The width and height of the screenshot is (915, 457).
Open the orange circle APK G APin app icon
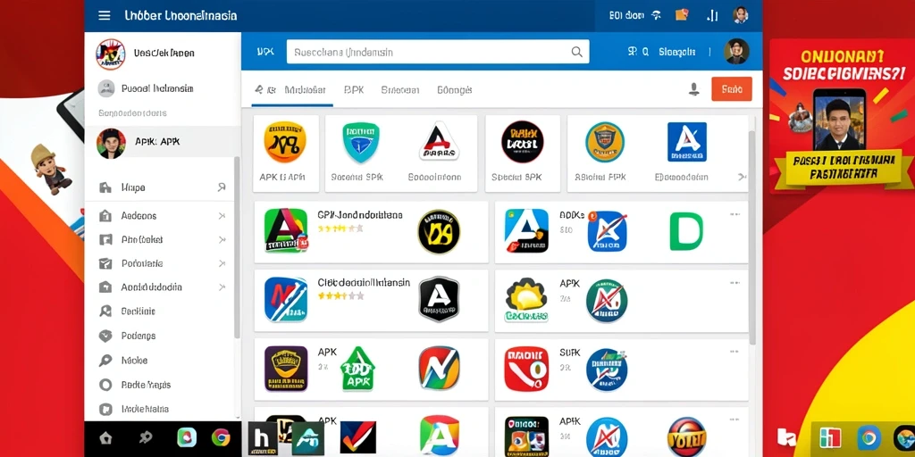coord(285,142)
